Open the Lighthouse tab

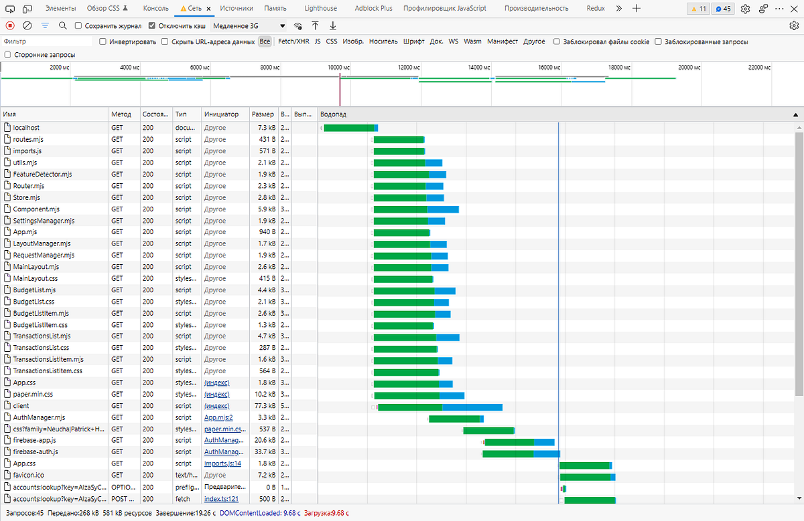tap(320, 8)
